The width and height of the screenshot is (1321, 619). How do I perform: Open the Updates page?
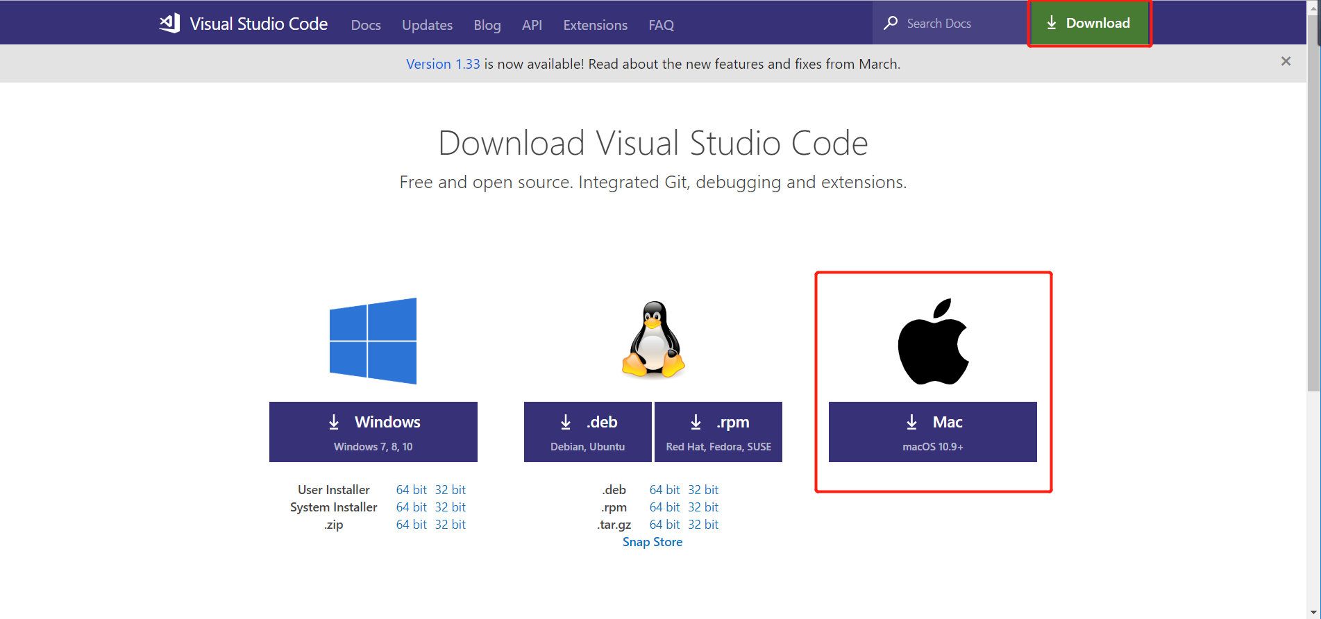pyautogui.click(x=427, y=25)
